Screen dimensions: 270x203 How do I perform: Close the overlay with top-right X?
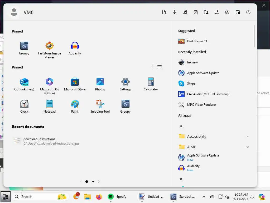tap(264, 5)
